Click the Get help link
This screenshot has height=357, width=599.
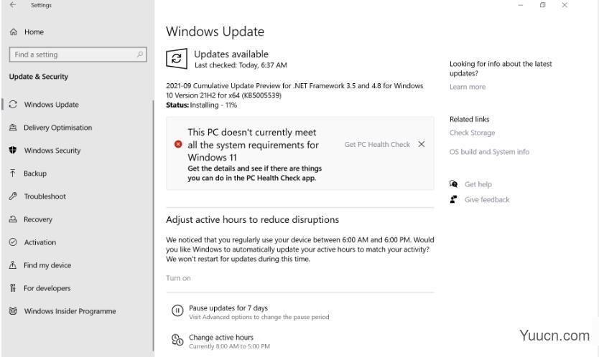478,184
